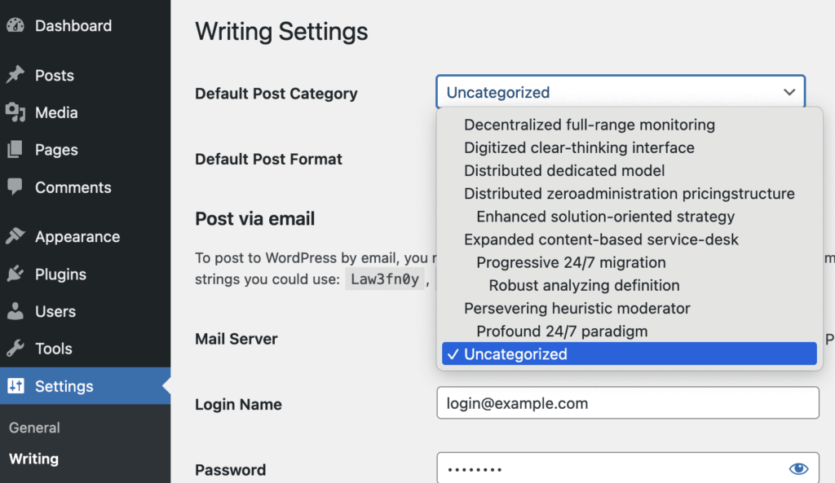Open the Users menu label
This screenshot has height=483, width=835.
pos(55,311)
